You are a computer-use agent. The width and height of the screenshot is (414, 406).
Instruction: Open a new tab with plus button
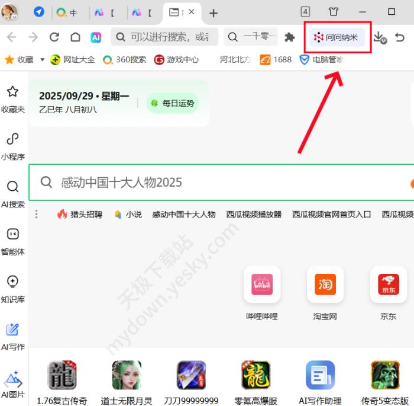214,12
